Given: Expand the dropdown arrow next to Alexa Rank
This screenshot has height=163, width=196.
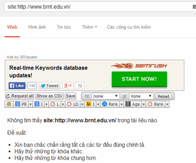Looking at the screenshot, I should 122,104.
